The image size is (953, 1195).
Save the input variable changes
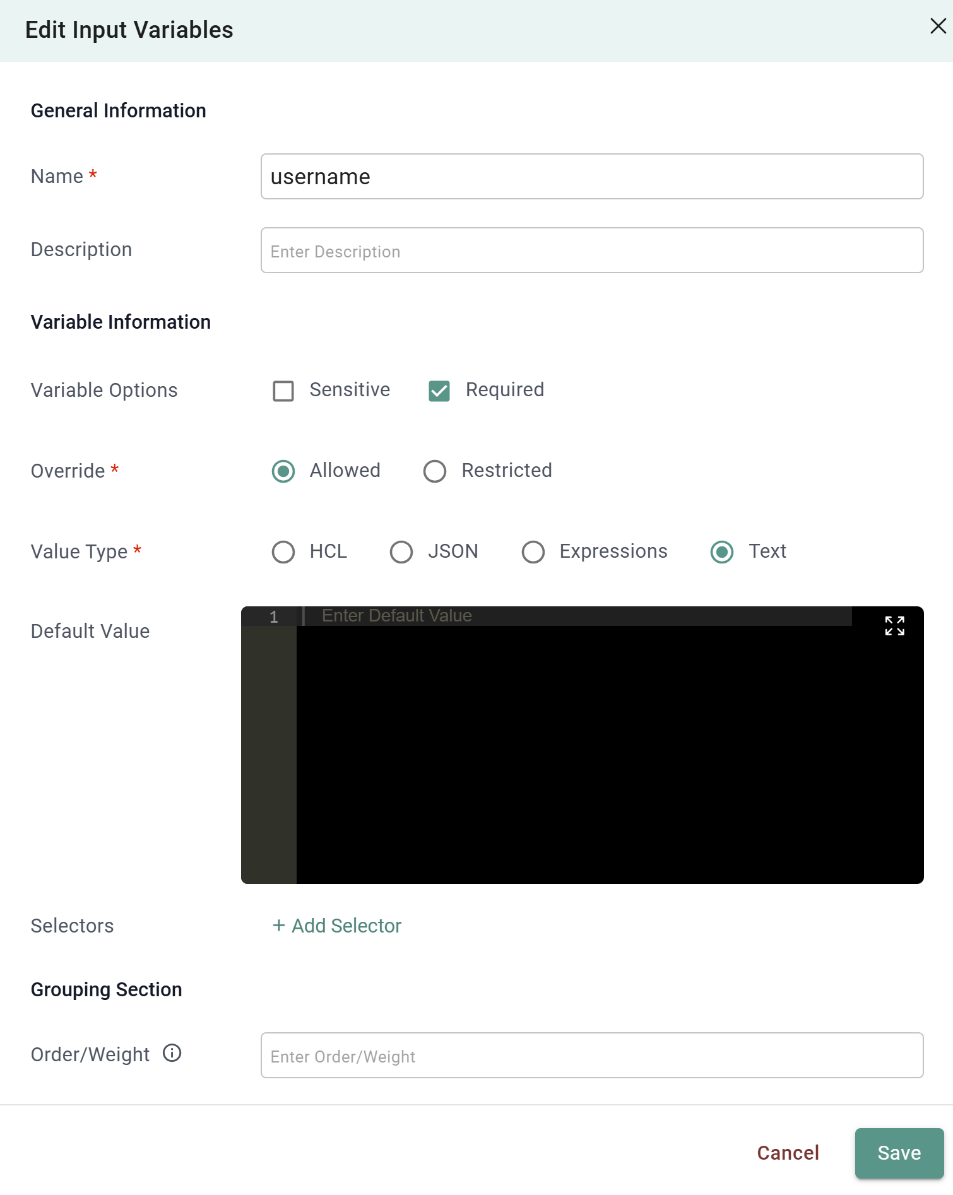click(x=899, y=1153)
